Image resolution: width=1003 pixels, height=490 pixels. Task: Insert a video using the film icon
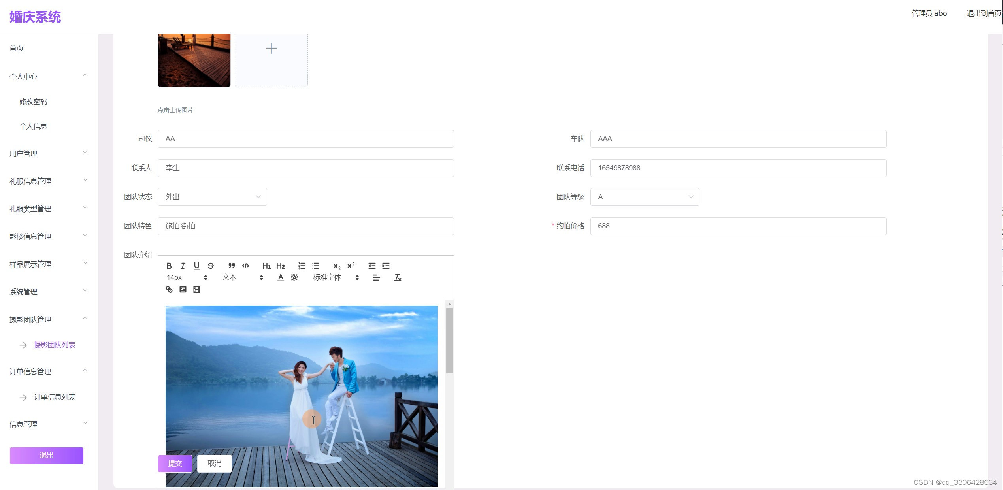pyautogui.click(x=196, y=290)
